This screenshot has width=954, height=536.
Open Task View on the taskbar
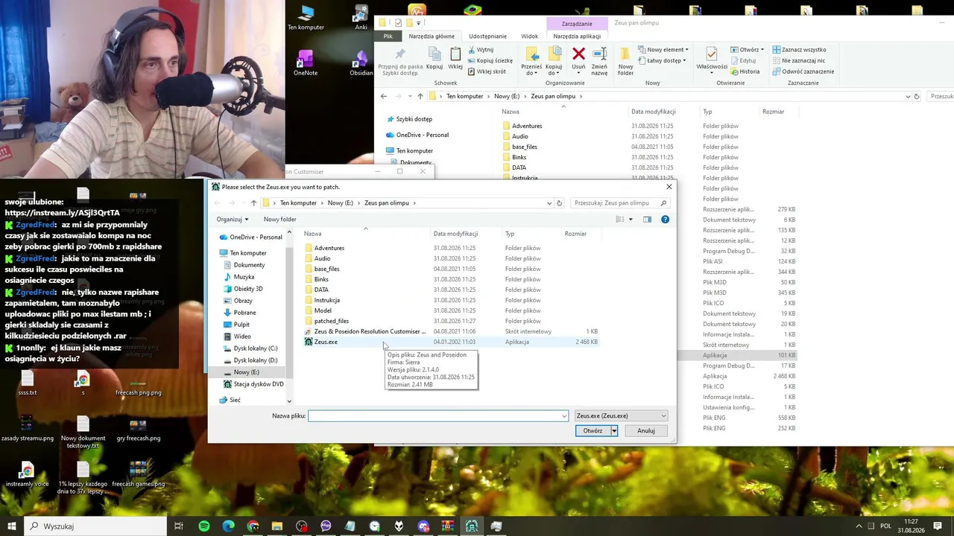[x=179, y=526]
